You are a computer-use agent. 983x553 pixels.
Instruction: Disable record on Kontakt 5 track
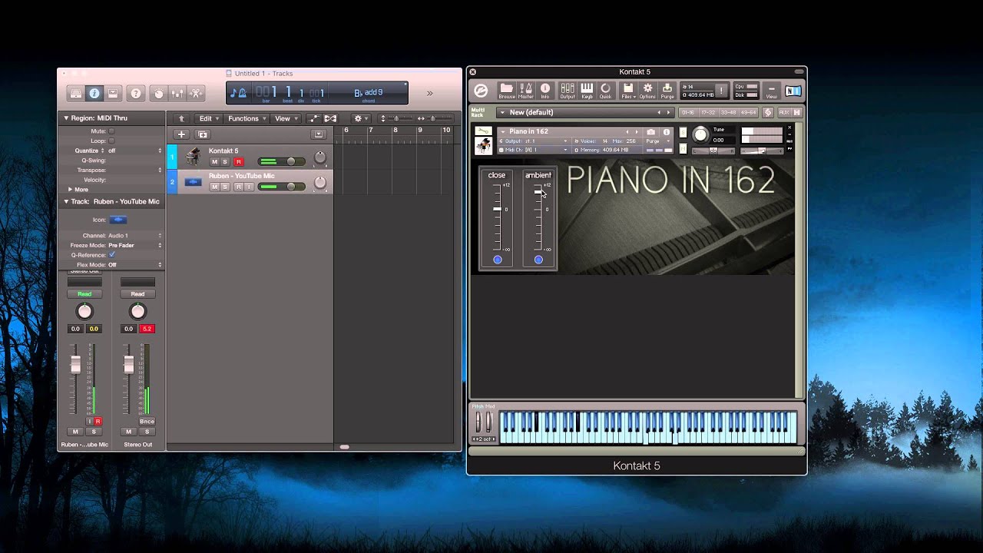239,162
